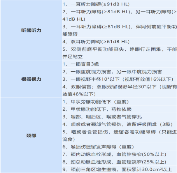Viewport: 177px width, 173px height.
Task: Click the row 颈内动脉血栓形成 entry
Action: [x=119, y=154]
